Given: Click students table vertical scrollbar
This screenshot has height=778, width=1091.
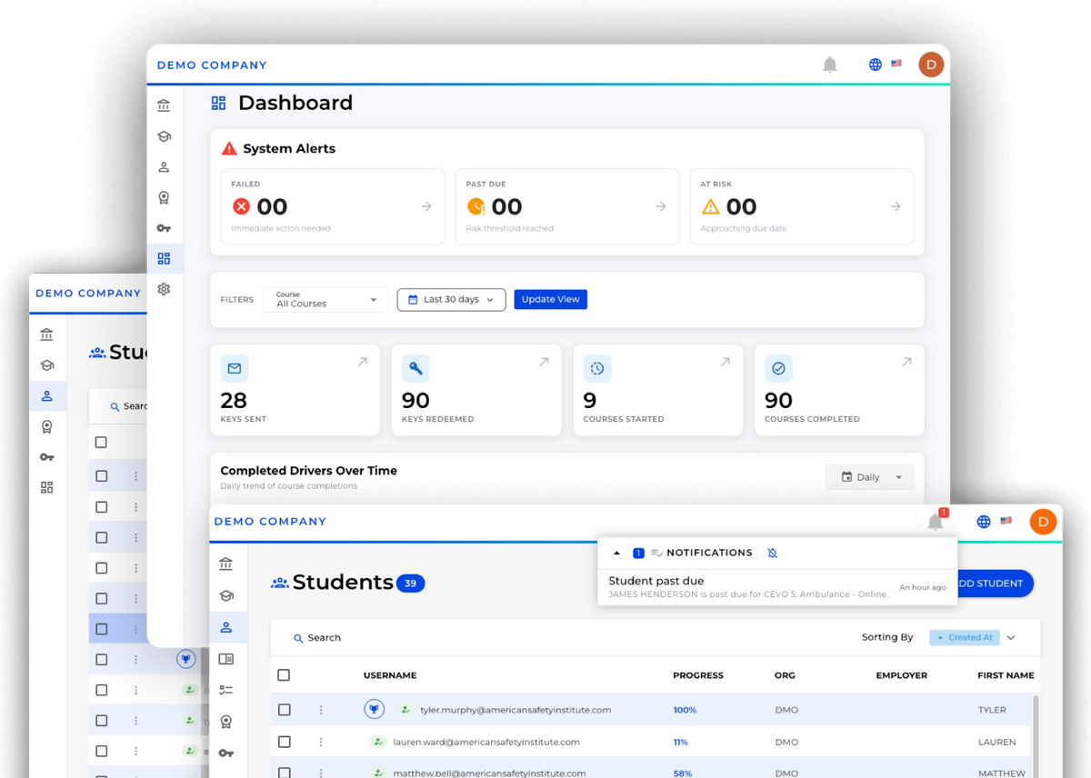Looking at the screenshot, I should 1036,736.
